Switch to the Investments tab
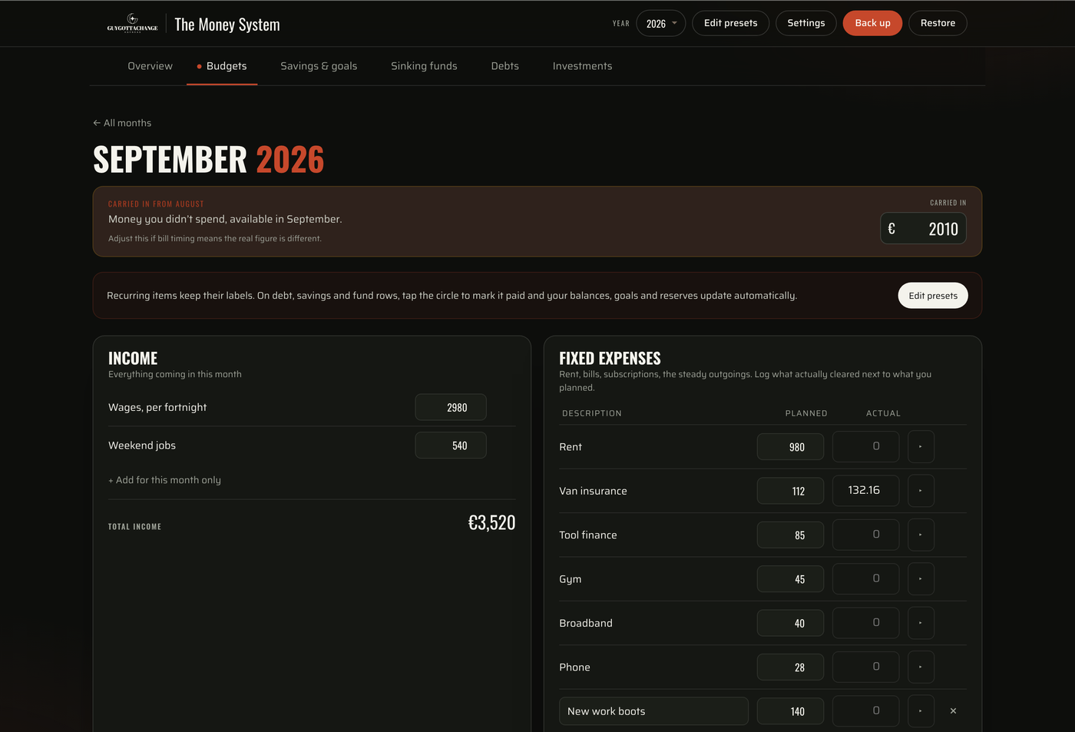 point(582,66)
